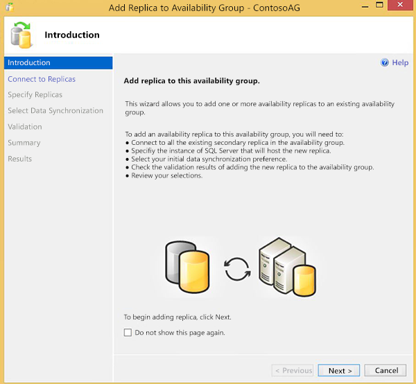Select the Results step
This screenshot has width=416, height=384.
[20, 159]
